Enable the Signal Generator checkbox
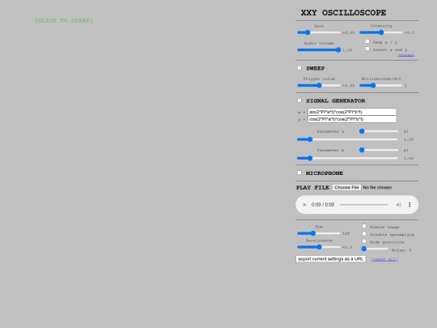This screenshot has width=437, height=328. point(299,100)
